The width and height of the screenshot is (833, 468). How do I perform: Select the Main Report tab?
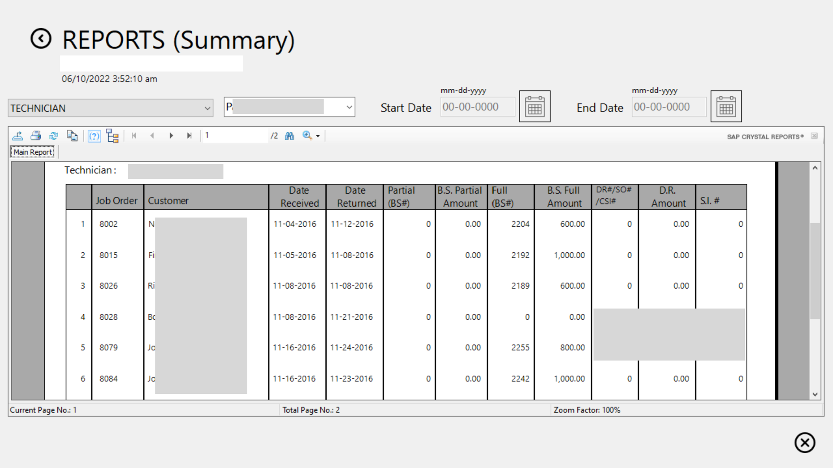pyautogui.click(x=33, y=152)
